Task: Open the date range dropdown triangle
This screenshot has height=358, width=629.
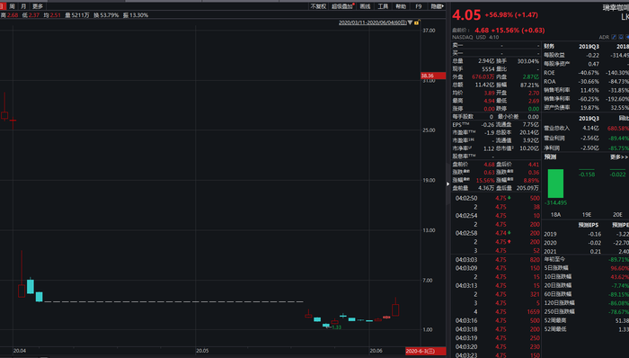Action: pos(410,22)
